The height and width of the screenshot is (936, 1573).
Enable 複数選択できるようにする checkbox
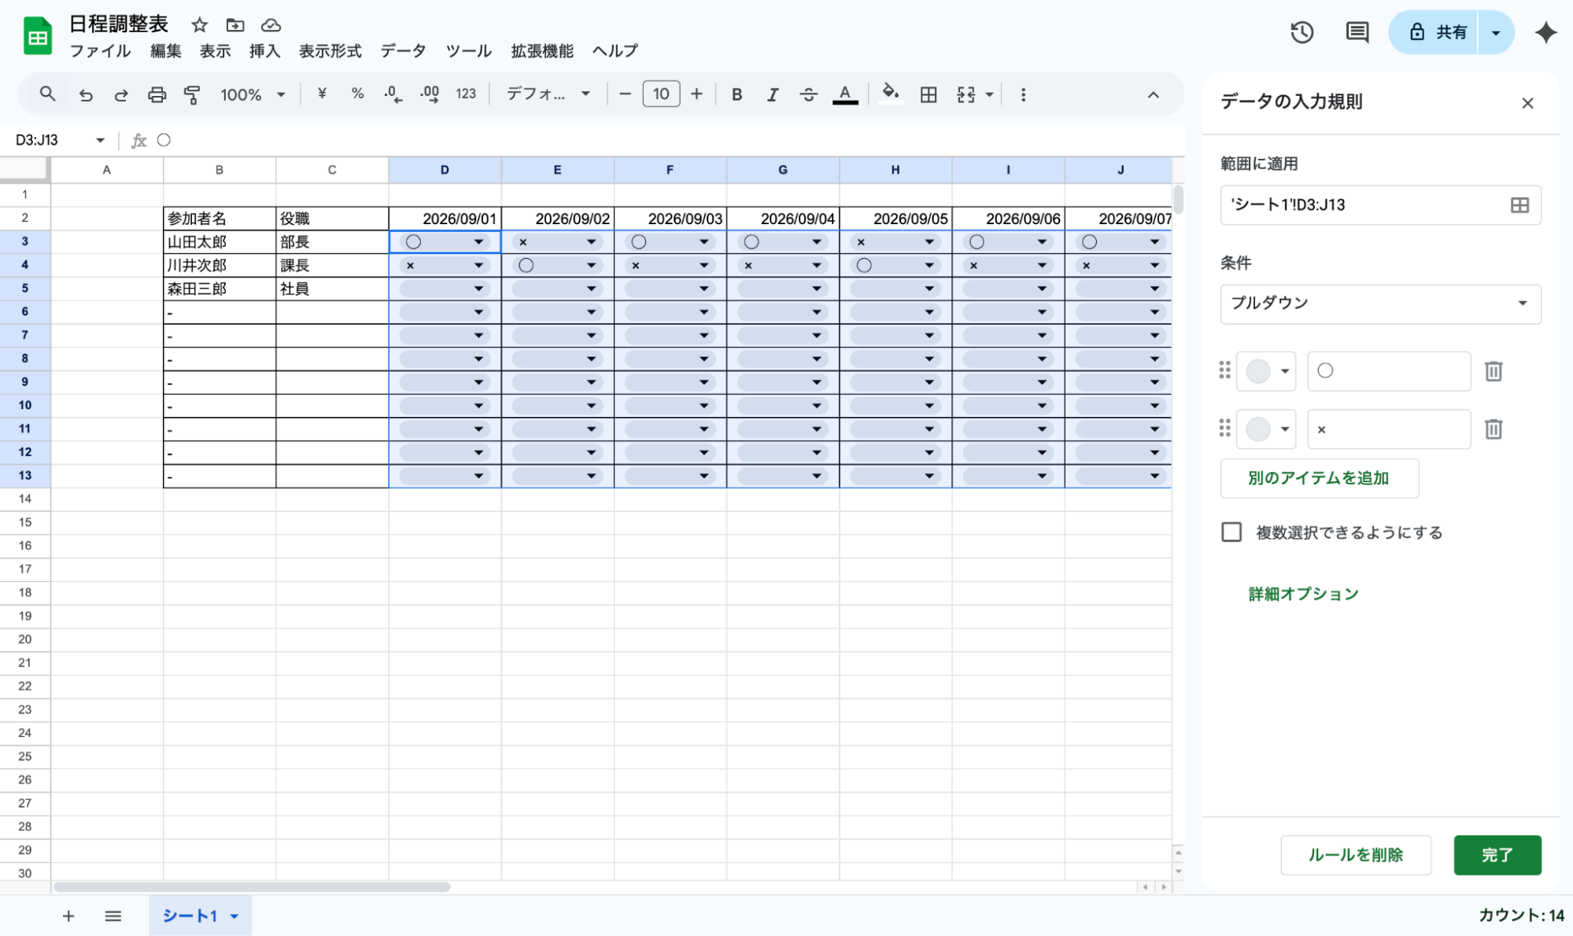point(1231,532)
